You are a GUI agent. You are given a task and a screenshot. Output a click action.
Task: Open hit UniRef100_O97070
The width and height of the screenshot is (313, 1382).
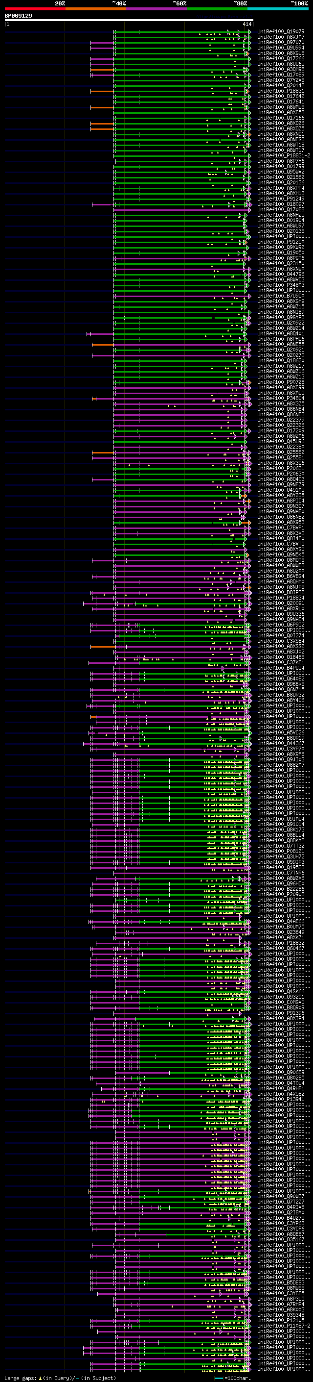(x=281, y=42)
